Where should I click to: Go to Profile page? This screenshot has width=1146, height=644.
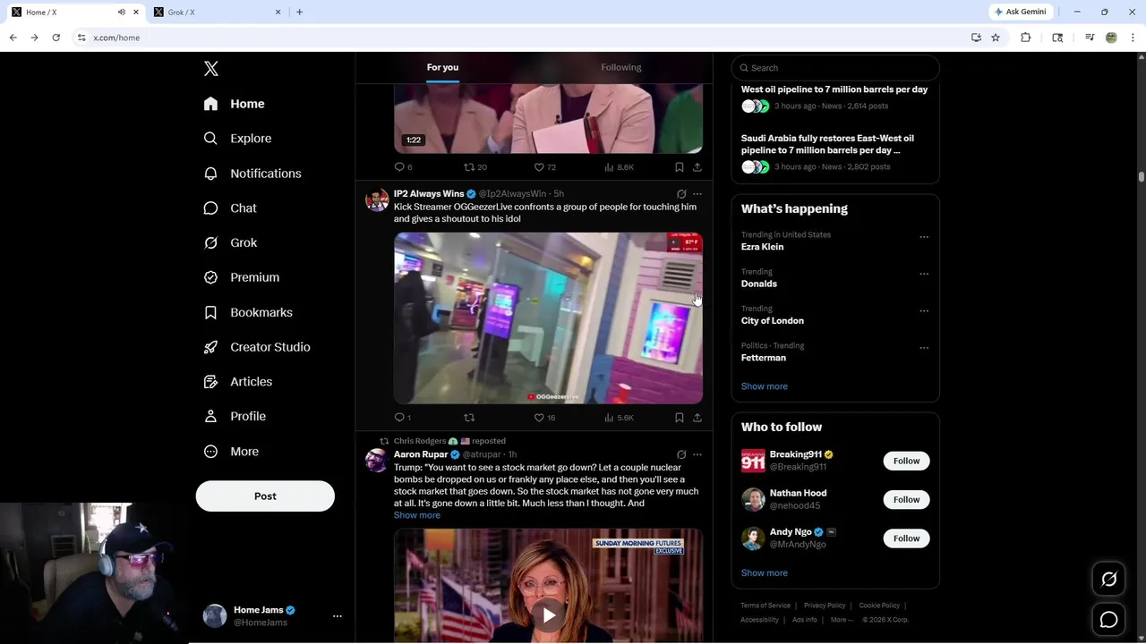(235, 417)
